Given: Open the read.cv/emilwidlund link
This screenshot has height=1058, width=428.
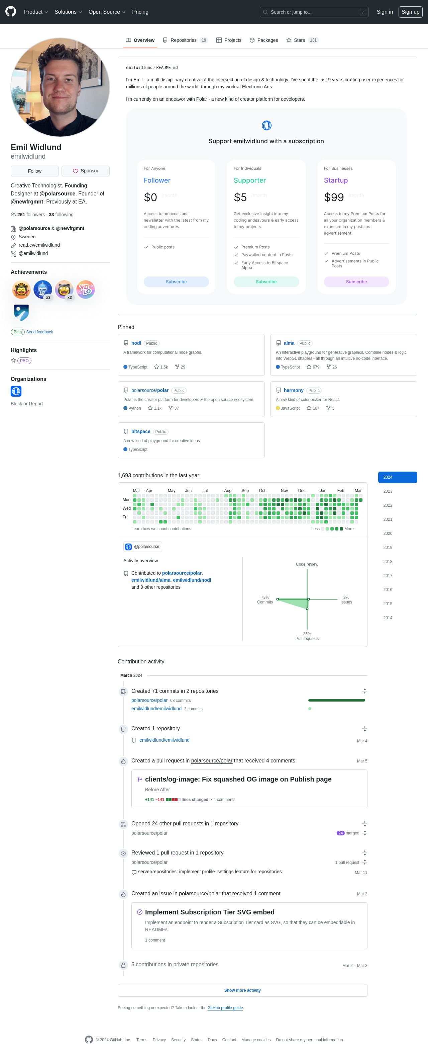Looking at the screenshot, I should tap(39, 245).
